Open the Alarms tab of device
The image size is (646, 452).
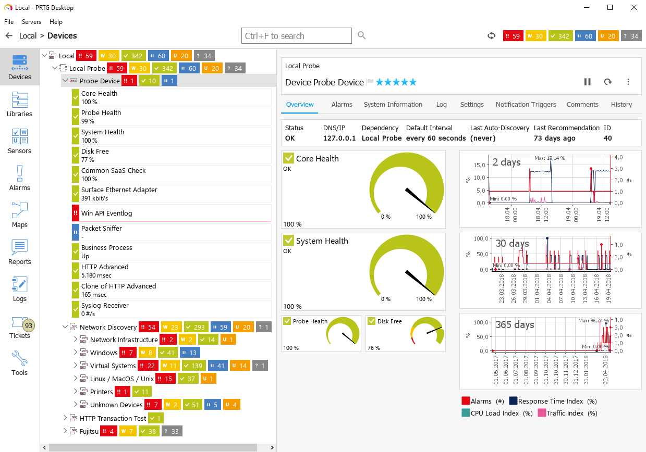point(342,104)
